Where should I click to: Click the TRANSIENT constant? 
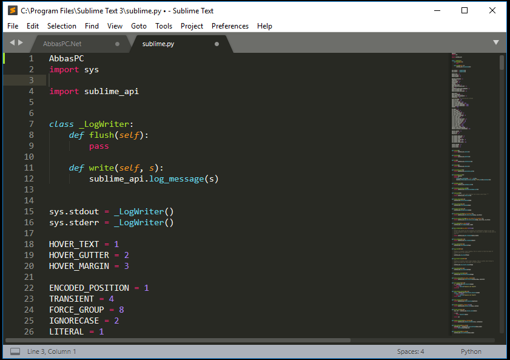tap(72, 299)
